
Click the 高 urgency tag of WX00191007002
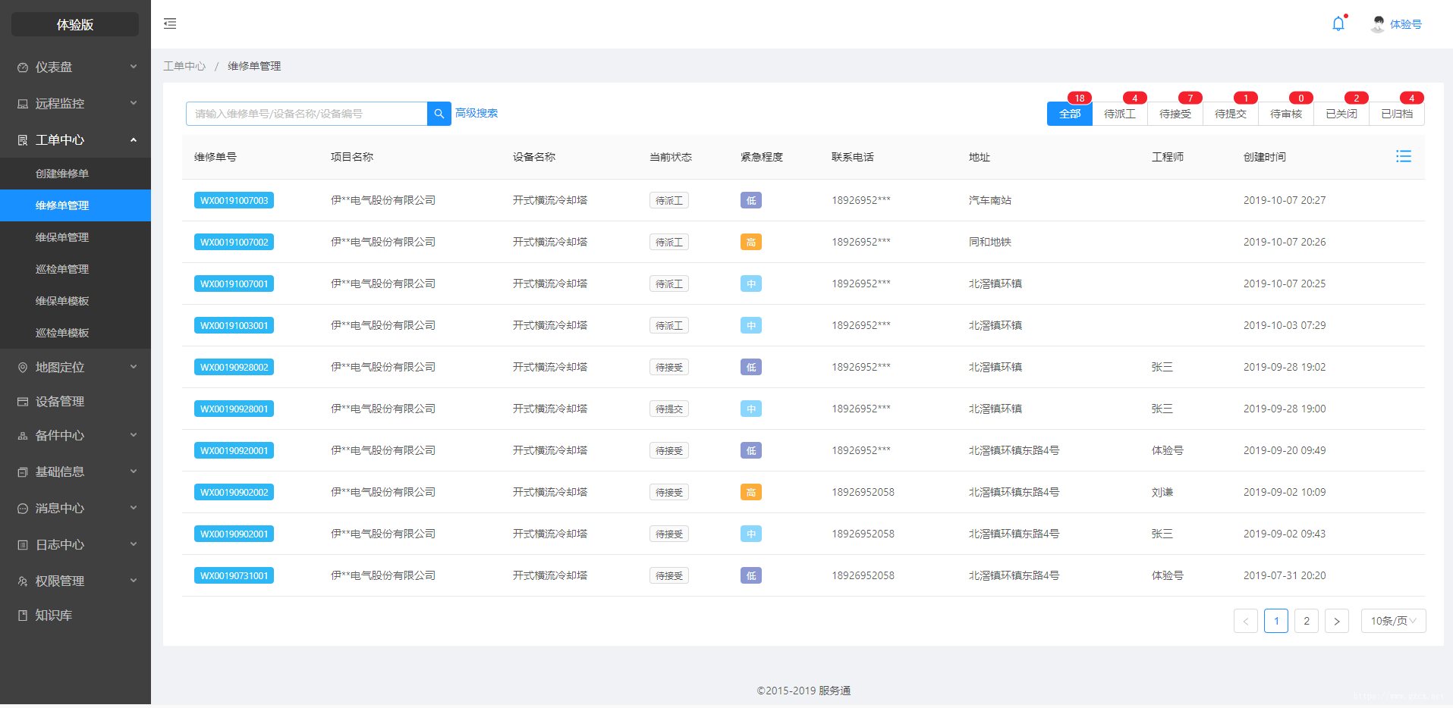click(x=751, y=242)
